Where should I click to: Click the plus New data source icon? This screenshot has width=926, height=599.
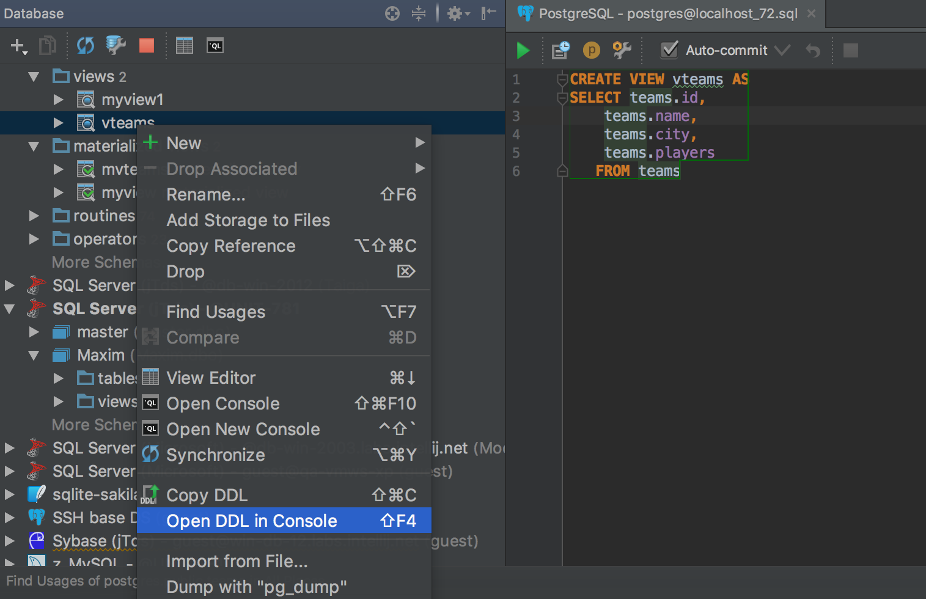point(18,46)
